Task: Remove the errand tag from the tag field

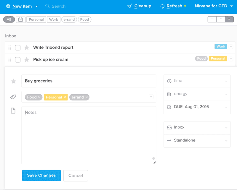Action: (87, 97)
